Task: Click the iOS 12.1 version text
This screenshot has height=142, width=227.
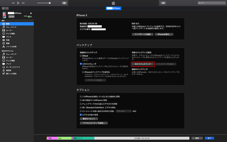Action: coord(135,23)
